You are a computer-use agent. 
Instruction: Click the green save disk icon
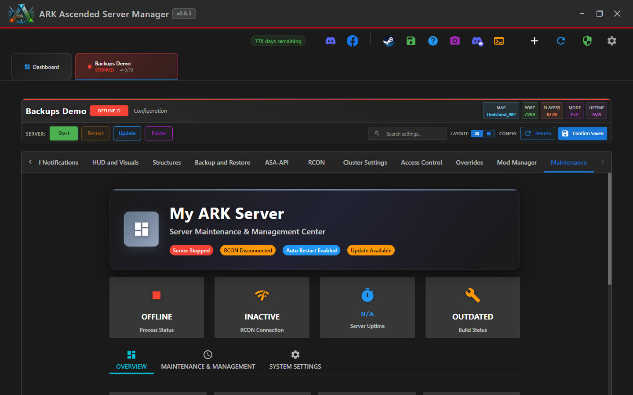411,41
